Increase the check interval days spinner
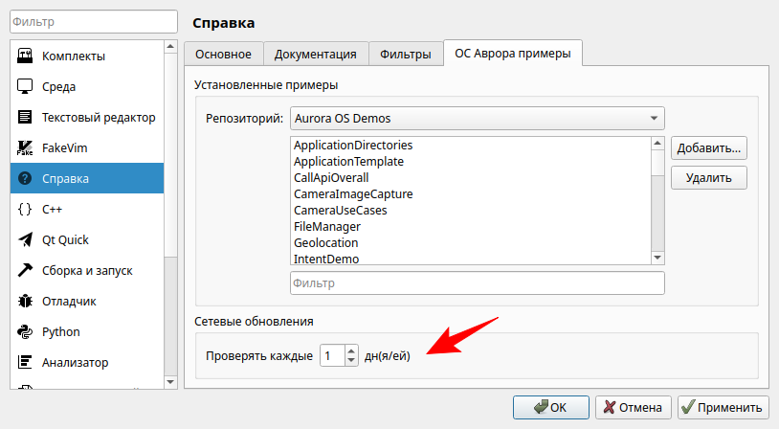The width and height of the screenshot is (779, 429). click(x=351, y=350)
